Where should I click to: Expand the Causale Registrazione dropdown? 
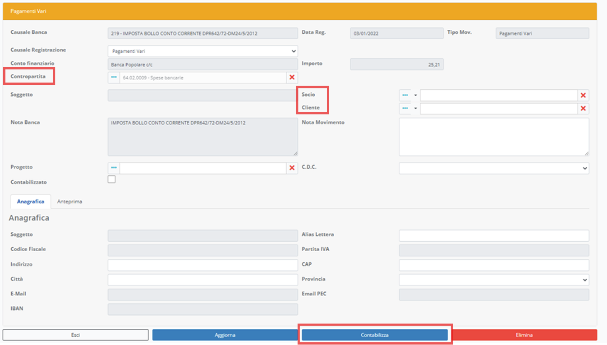tap(202, 51)
